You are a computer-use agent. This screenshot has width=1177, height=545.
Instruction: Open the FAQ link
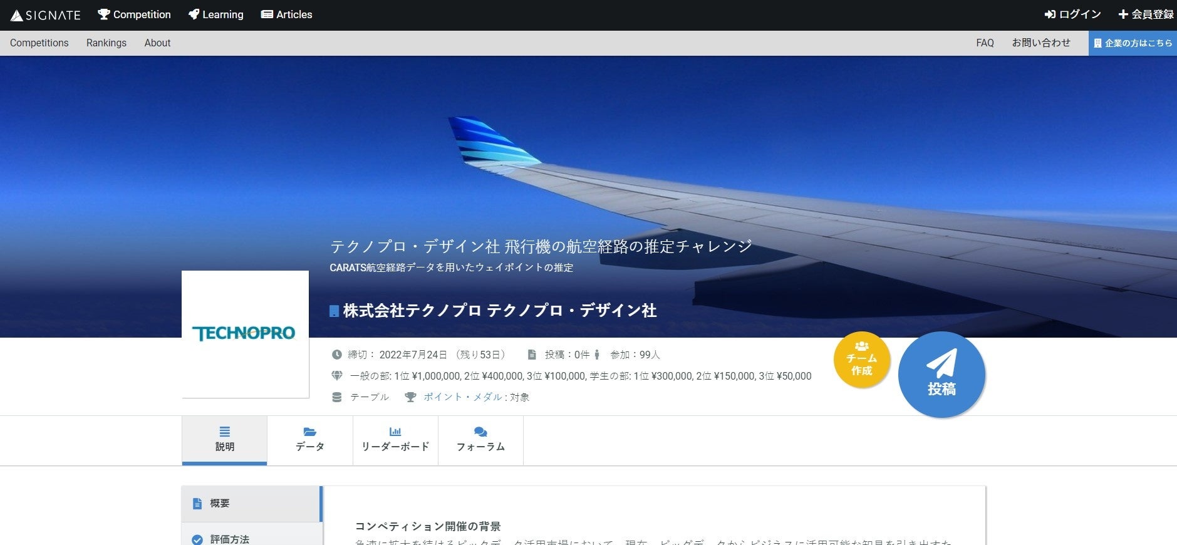985,43
